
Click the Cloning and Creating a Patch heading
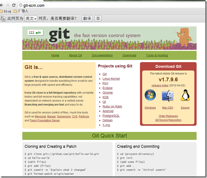click(50, 147)
